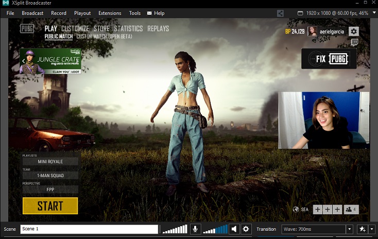Expand the resolution and fps dropdown arrow

[x=374, y=12]
